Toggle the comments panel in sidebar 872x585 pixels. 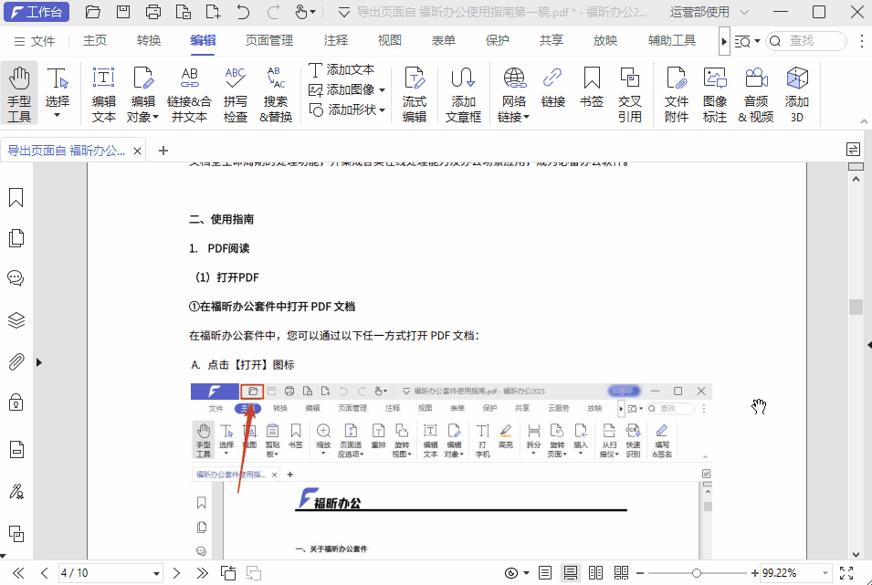click(16, 278)
